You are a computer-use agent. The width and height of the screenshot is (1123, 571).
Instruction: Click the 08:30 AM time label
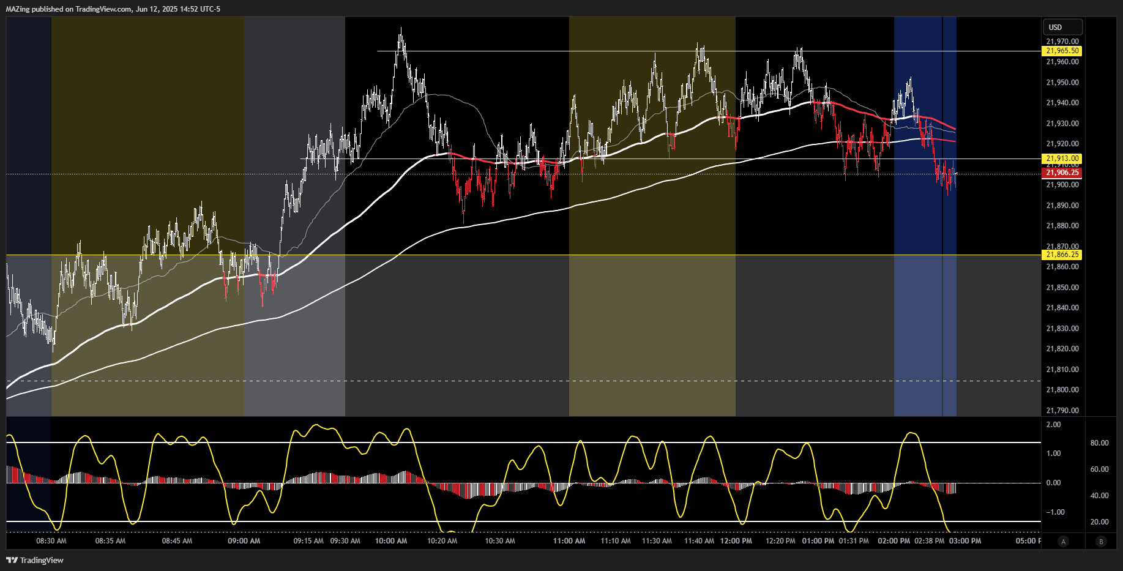click(51, 541)
